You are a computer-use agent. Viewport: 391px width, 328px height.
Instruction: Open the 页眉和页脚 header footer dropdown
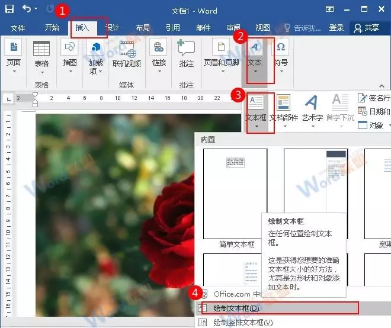[x=222, y=56]
